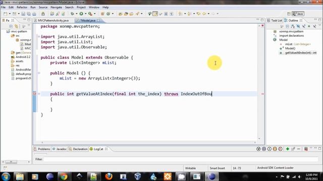Screen dimensions: 323x181
Task: Open the New file dropdown arrow
Action: click(x=10, y=14)
